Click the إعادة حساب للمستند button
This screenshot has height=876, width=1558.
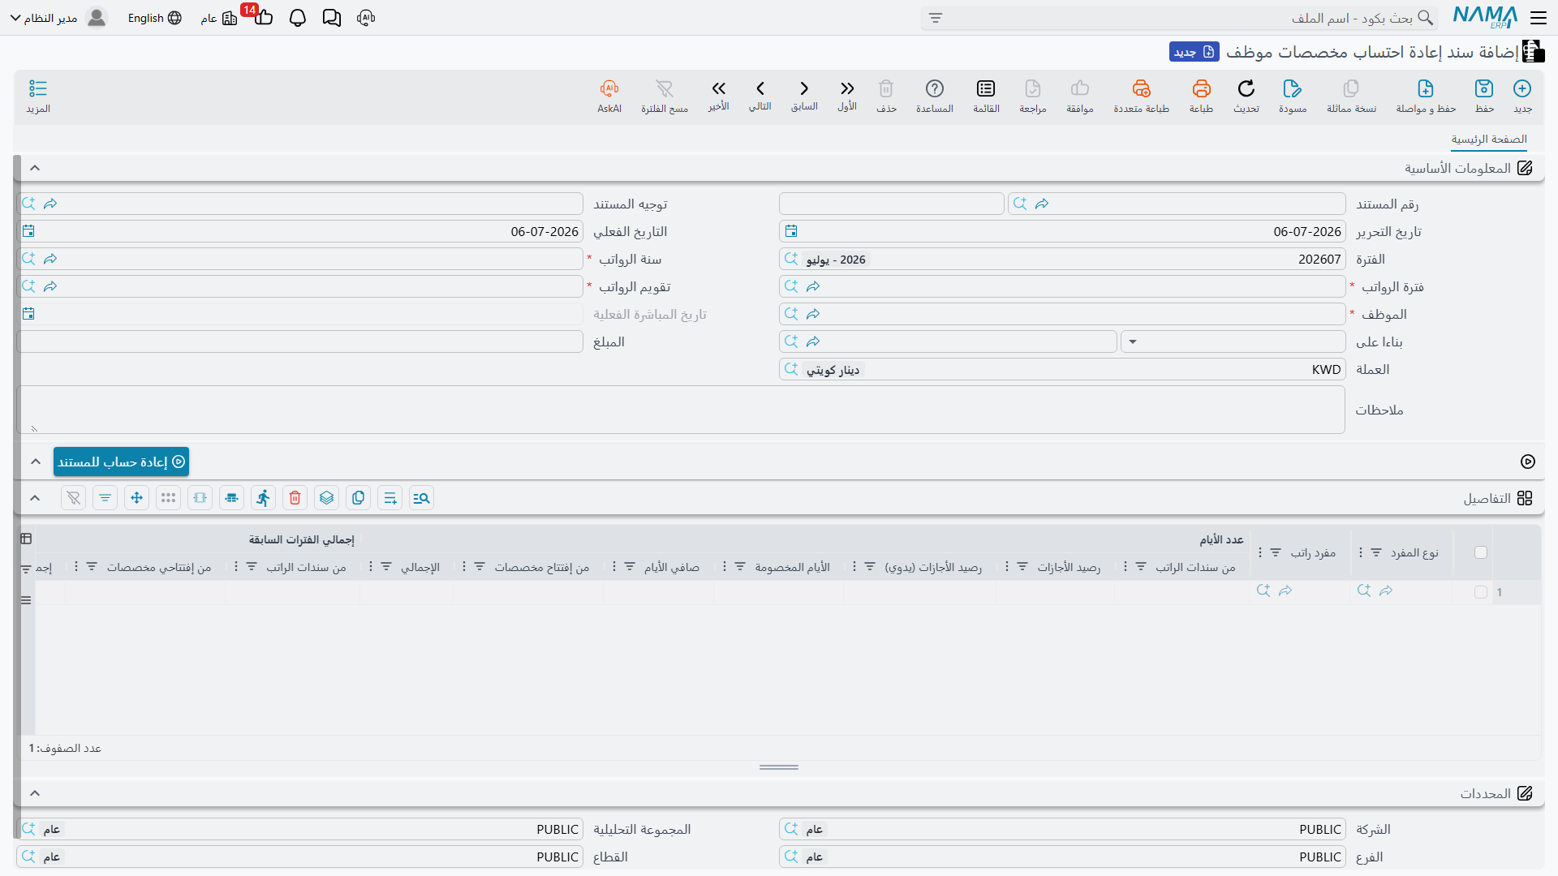click(121, 462)
